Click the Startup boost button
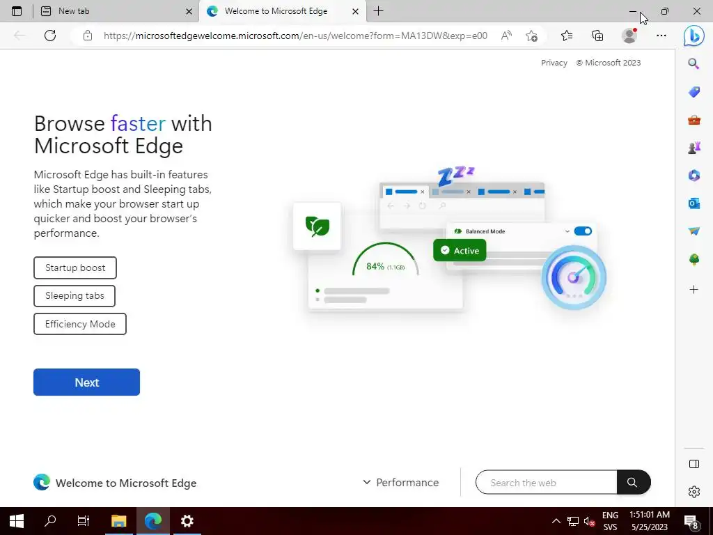 [x=75, y=267]
